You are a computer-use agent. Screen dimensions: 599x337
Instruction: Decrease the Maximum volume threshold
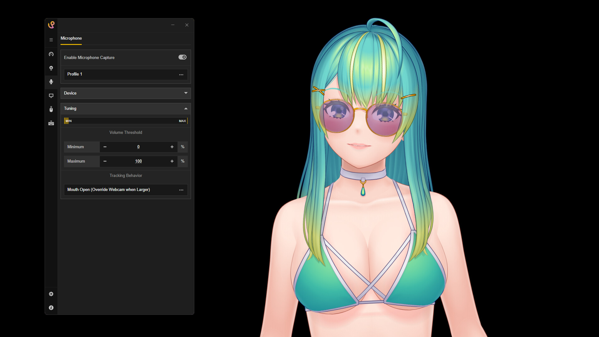pos(105,161)
